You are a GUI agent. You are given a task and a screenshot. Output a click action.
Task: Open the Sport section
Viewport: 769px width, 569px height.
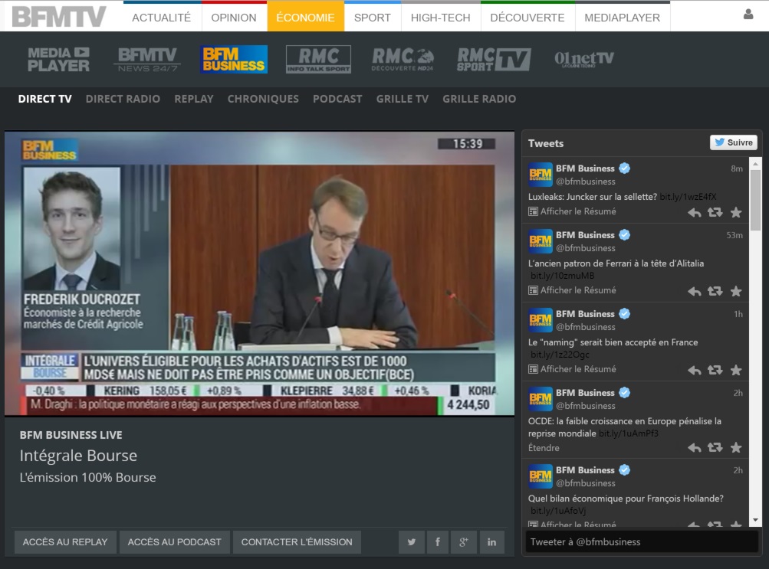[373, 18]
